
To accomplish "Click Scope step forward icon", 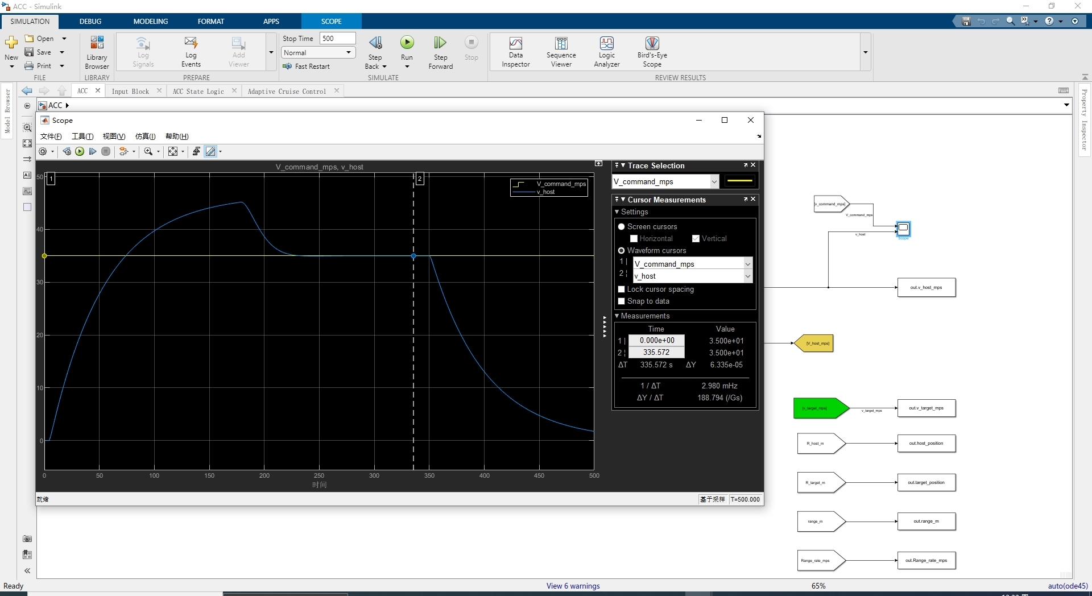I will click(x=93, y=151).
